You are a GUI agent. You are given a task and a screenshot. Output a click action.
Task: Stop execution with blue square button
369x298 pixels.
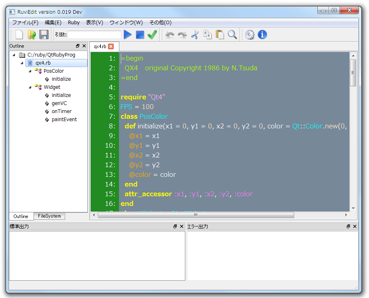(x=140, y=35)
